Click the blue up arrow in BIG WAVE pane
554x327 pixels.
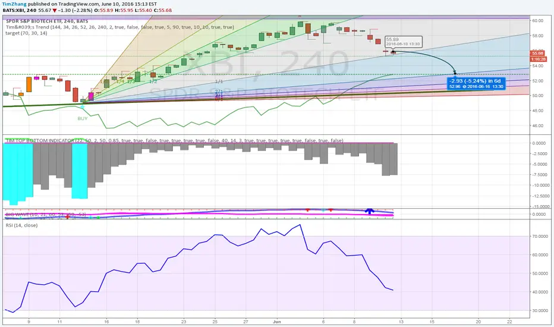pos(370,211)
